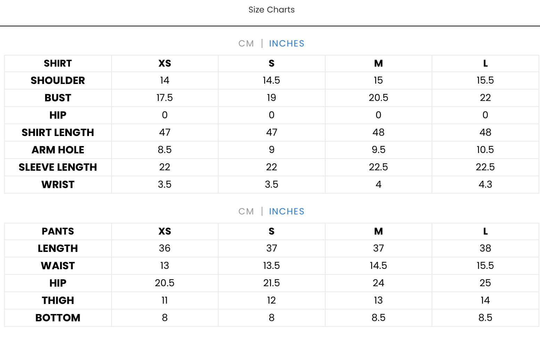
Task: Click the wrist value 4.3 for size L
Action: (485, 185)
